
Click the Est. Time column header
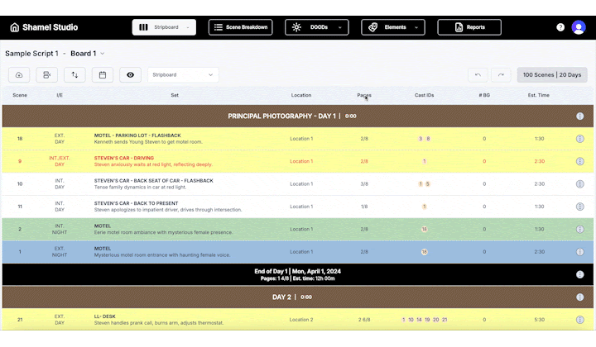539,95
